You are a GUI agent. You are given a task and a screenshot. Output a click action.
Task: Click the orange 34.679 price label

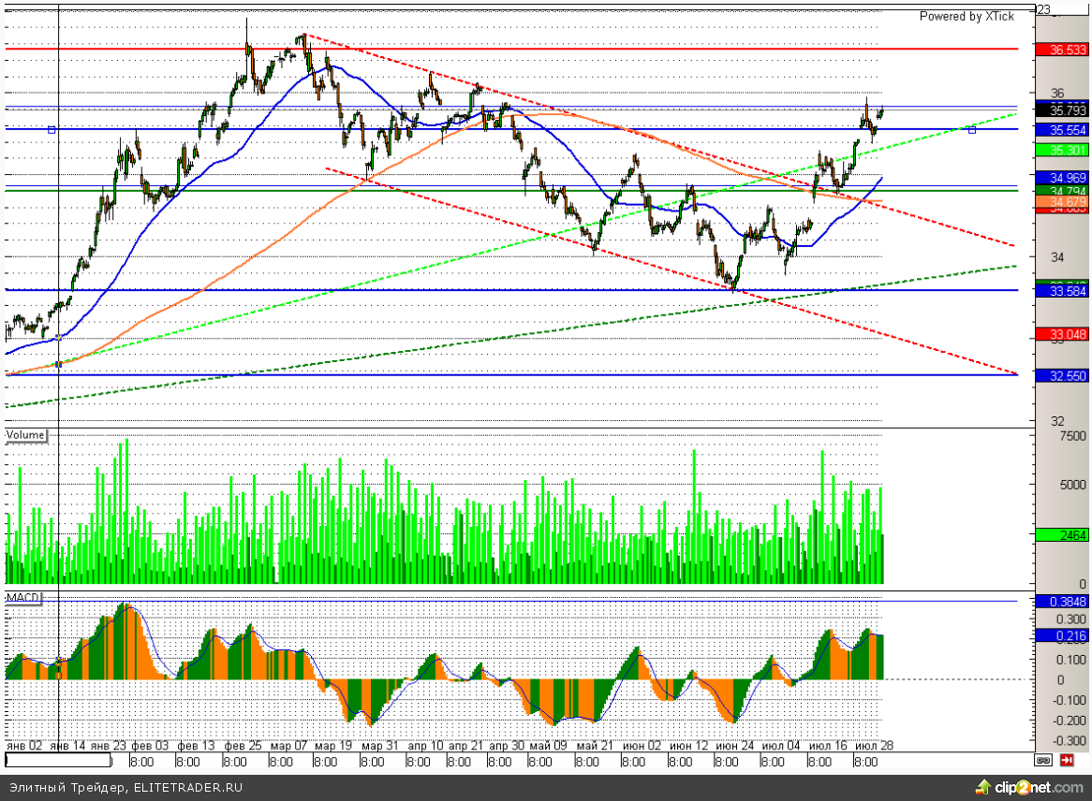click(x=1062, y=202)
